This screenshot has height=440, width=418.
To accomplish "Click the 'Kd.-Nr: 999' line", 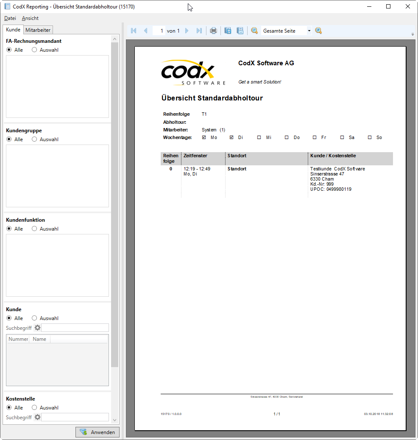I will coord(322,184).
